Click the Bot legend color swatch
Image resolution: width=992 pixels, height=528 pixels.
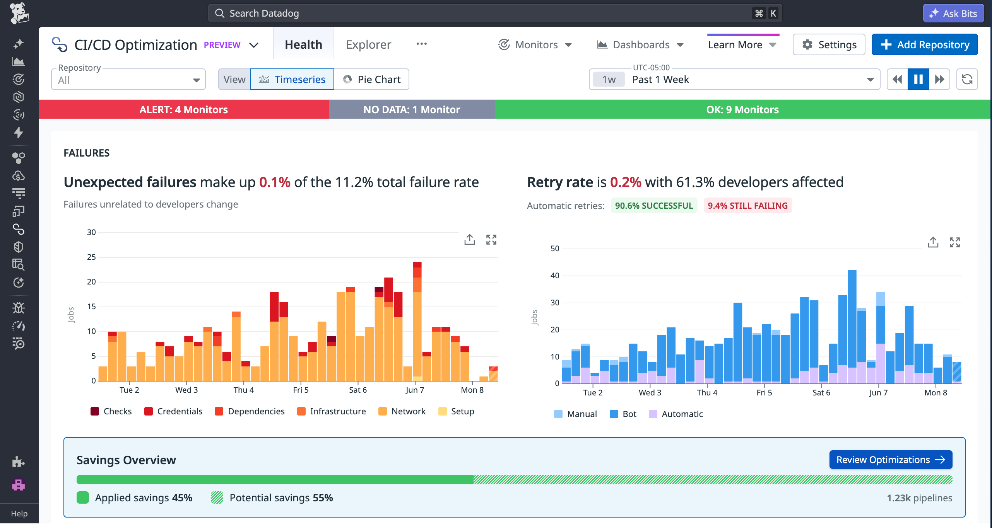tap(614, 414)
